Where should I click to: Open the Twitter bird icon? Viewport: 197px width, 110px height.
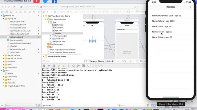(45, 2)
